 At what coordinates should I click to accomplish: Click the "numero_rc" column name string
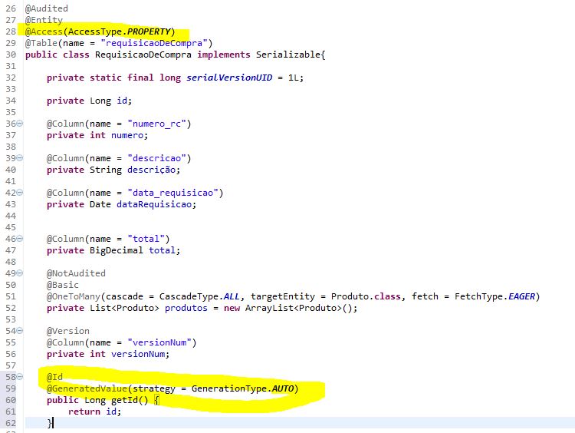point(156,124)
